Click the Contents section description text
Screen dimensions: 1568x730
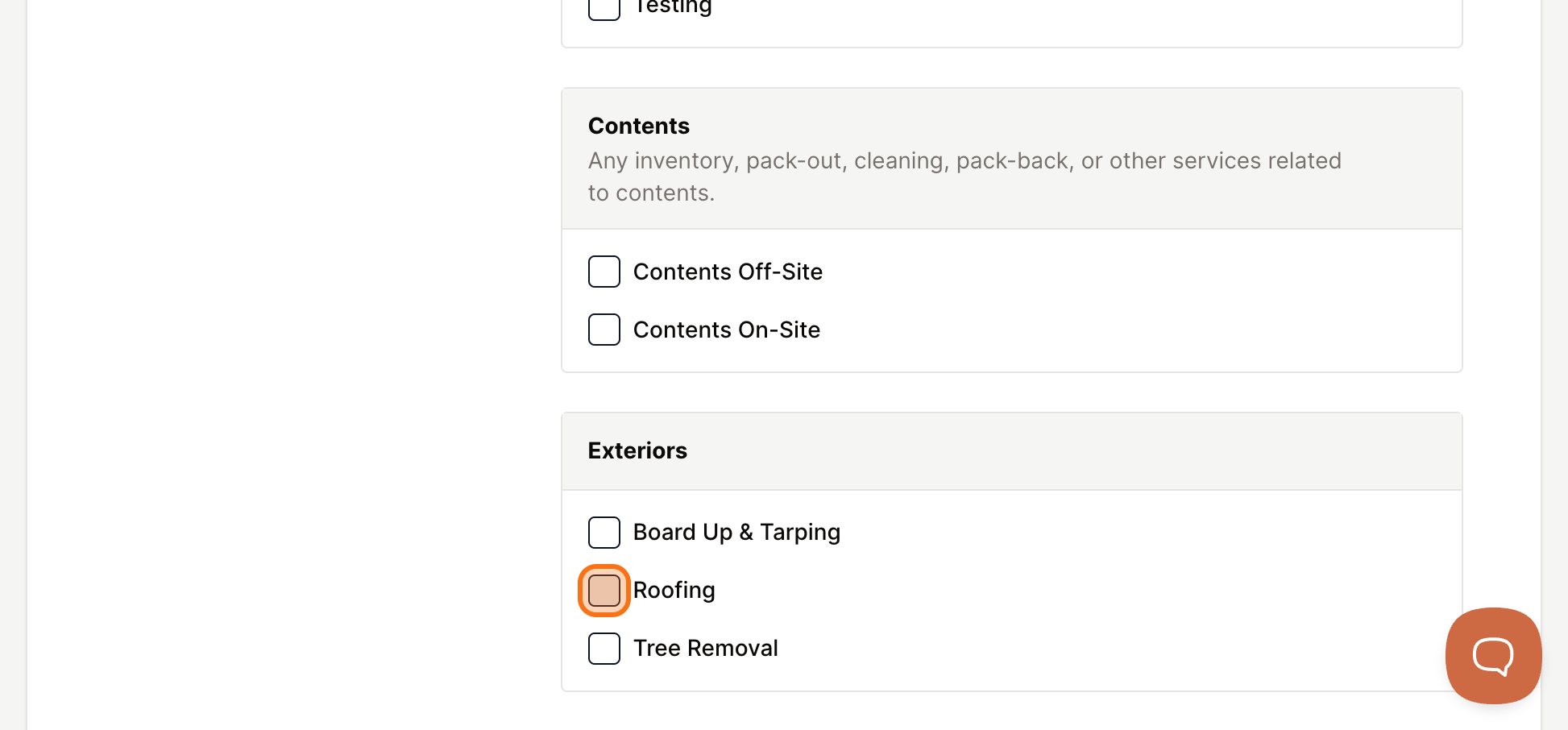coord(964,176)
